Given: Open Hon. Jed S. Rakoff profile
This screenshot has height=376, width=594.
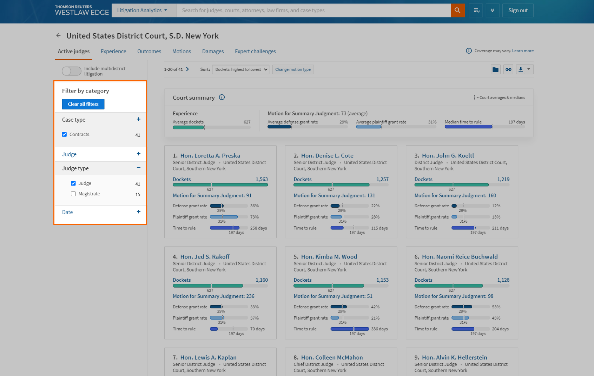Looking at the screenshot, I should 205,257.
